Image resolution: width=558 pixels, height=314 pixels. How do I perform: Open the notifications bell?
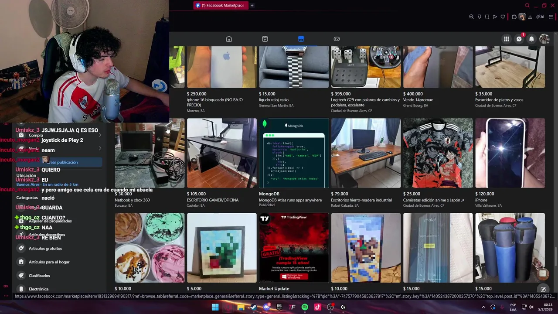[531, 39]
